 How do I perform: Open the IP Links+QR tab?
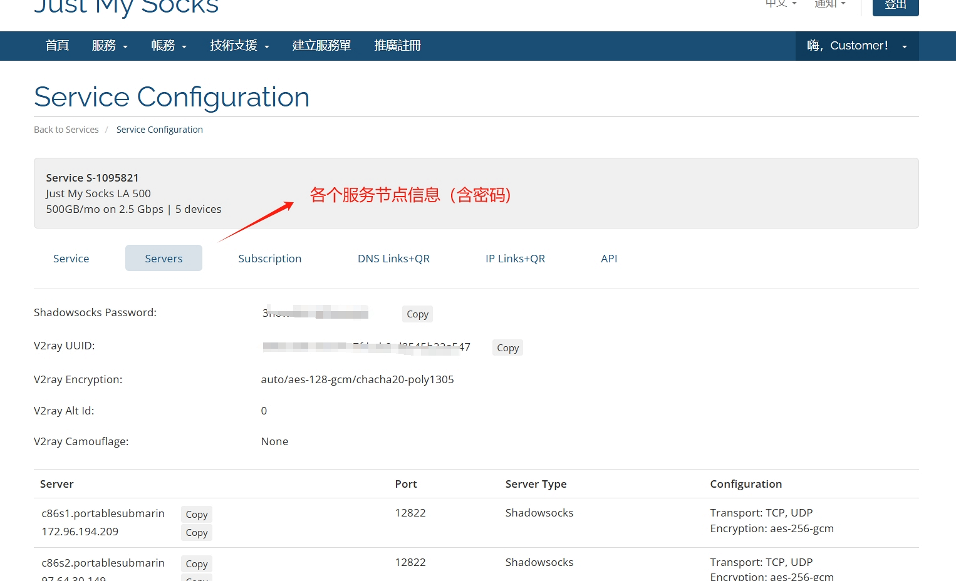[x=515, y=259]
